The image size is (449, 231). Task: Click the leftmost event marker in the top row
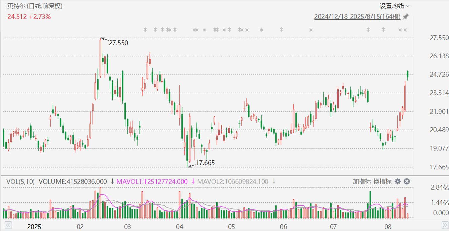[145, 30]
